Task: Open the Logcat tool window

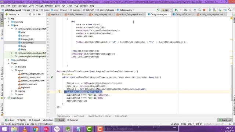Action: pos(35,120)
